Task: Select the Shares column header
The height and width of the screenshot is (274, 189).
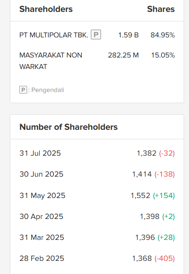Action: click(161, 9)
